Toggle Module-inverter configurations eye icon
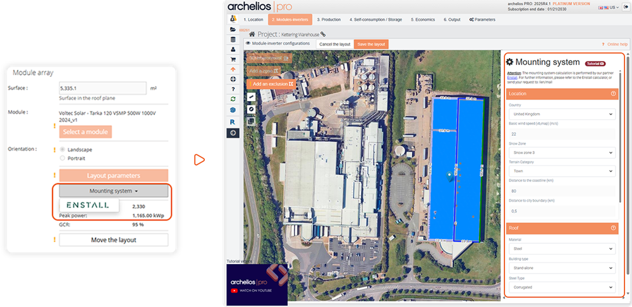The image size is (632, 307). 248,44
